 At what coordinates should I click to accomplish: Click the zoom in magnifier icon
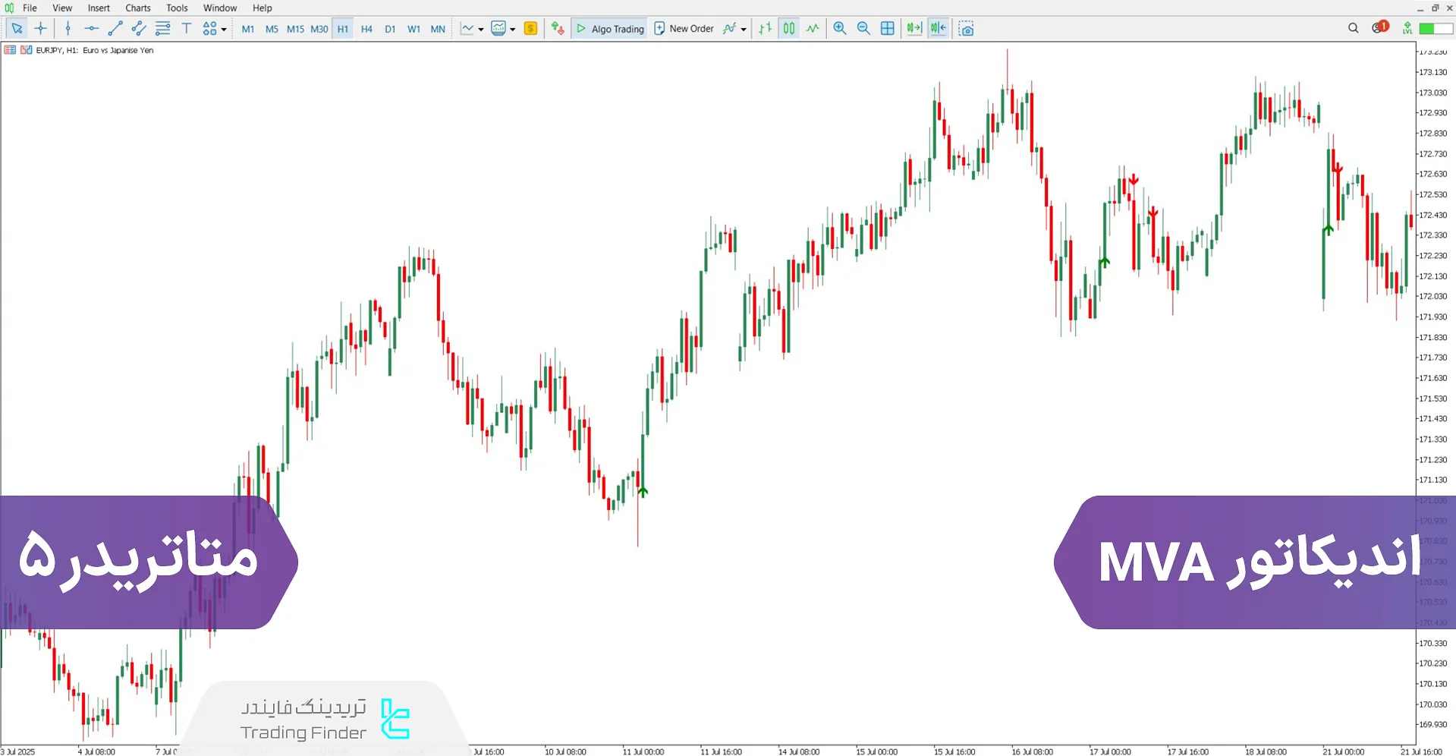(x=840, y=29)
